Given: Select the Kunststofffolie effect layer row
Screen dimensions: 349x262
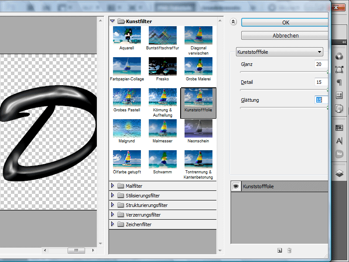Looking at the screenshot, I should [280, 186].
